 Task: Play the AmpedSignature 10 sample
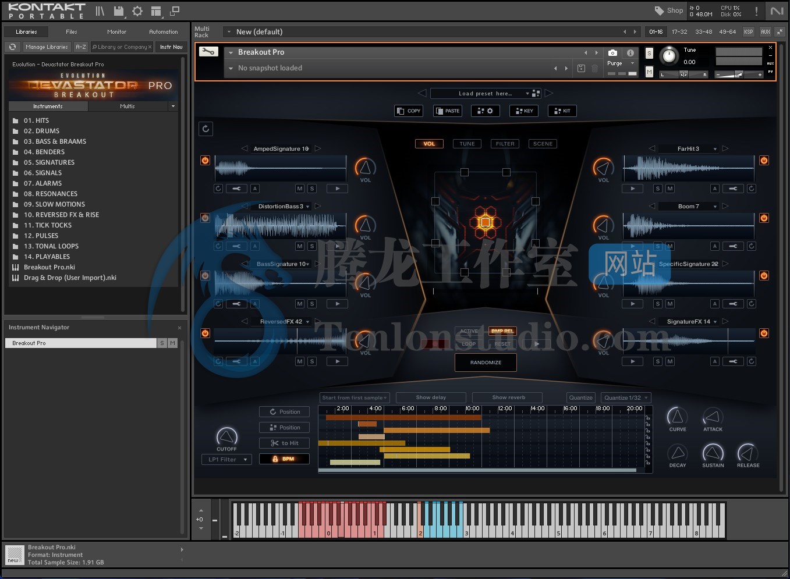pyautogui.click(x=337, y=189)
